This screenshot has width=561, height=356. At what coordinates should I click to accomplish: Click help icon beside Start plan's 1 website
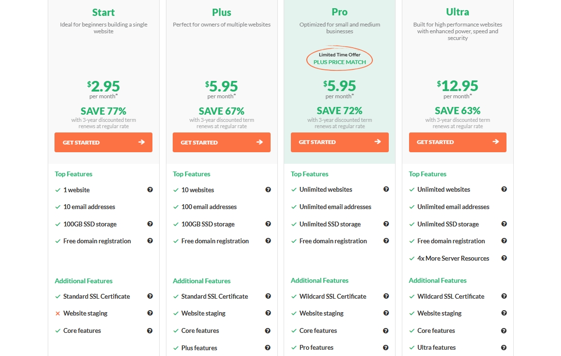(x=150, y=190)
